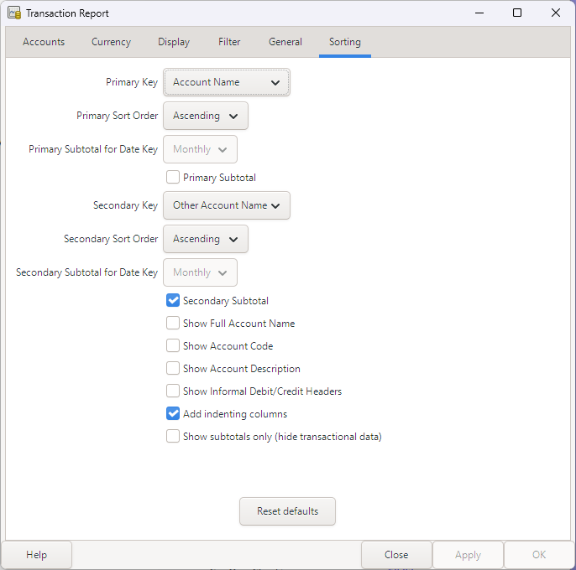The width and height of the screenshot is (576, 570).
Task: Open the Filter tab
Action: coord(229,42)
